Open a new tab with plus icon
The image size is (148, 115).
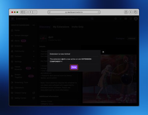coord(131,12)
